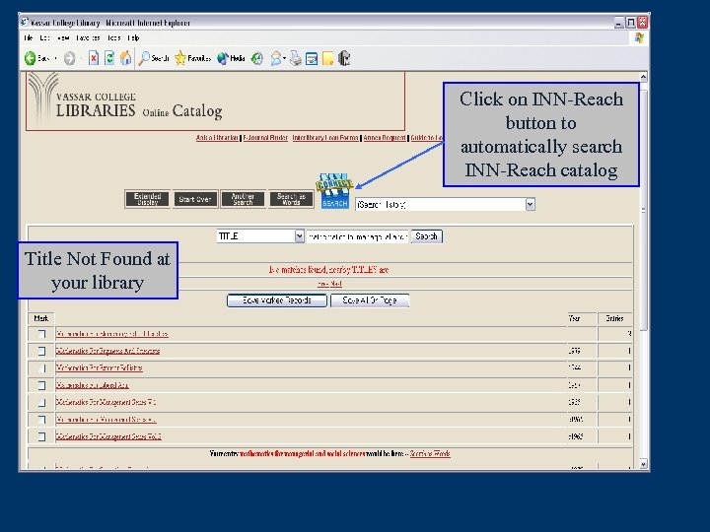Click the page scrollbar down arrow
Image resolution: width=710 pixels, height=532 pixels.
click(643, 464)
